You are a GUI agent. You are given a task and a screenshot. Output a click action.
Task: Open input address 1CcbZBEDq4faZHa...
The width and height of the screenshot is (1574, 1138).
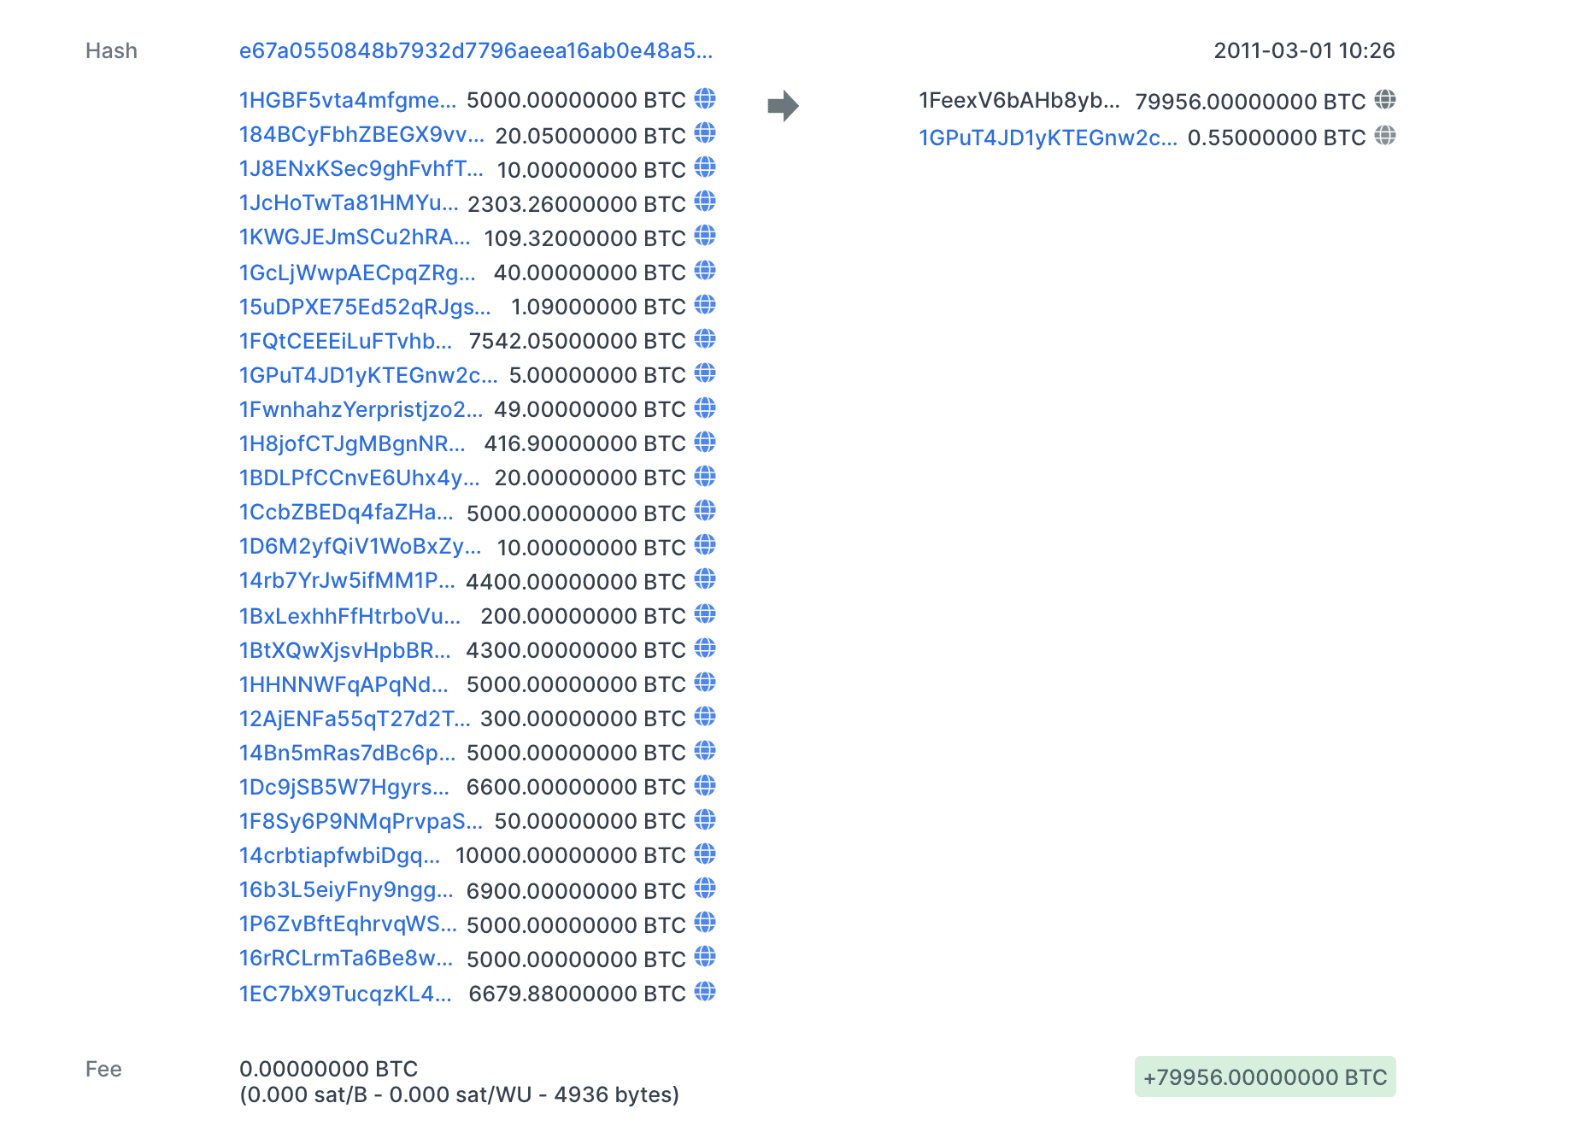click(x=346, y=513)
